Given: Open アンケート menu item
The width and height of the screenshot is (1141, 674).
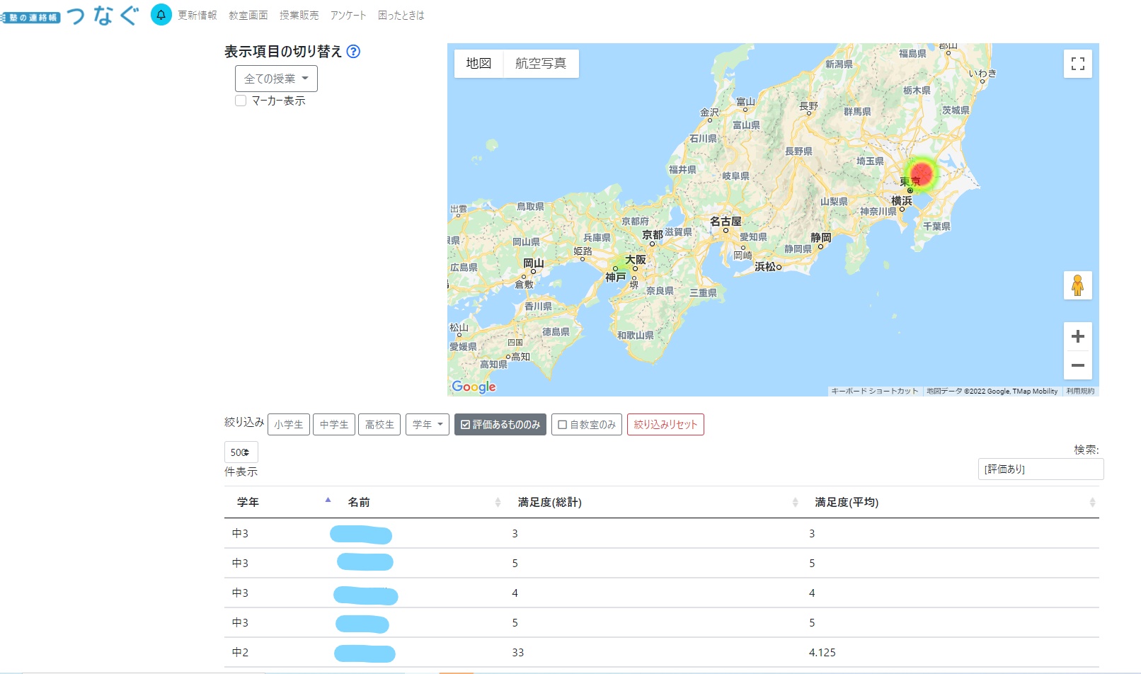Looking at the screenshot, I should (x=348, y=15).
